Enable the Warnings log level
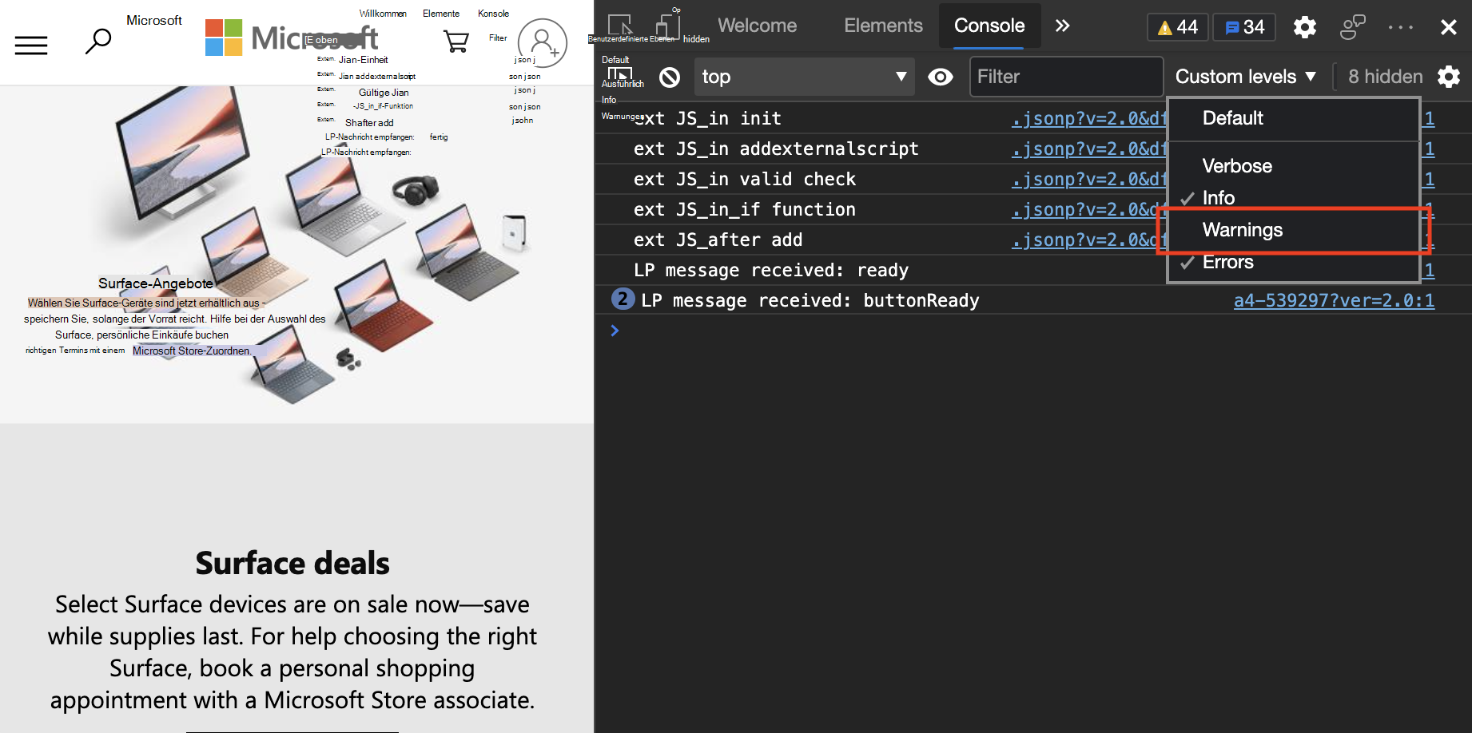Screen dimensions: 1472x733 click(1242, 230)
